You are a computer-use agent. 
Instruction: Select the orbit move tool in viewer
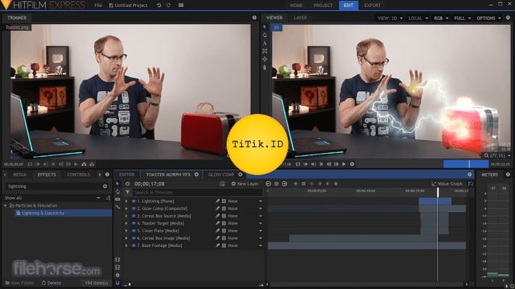265,59
